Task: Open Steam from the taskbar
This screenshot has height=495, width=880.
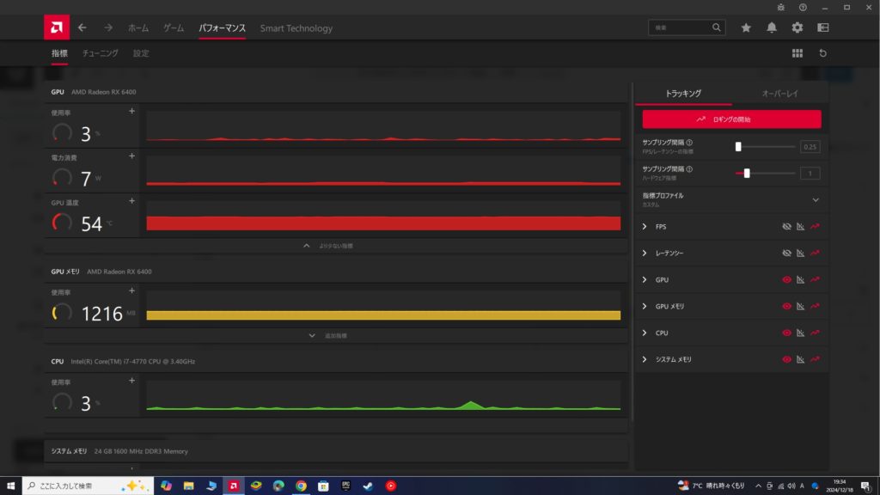Action: pyautogui.click(x=368, y=486)
